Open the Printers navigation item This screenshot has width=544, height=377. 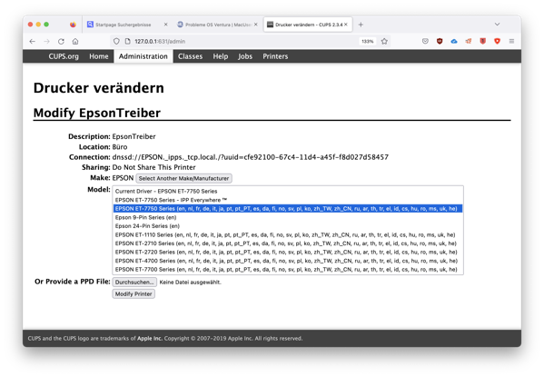click(x=275, y=56)
